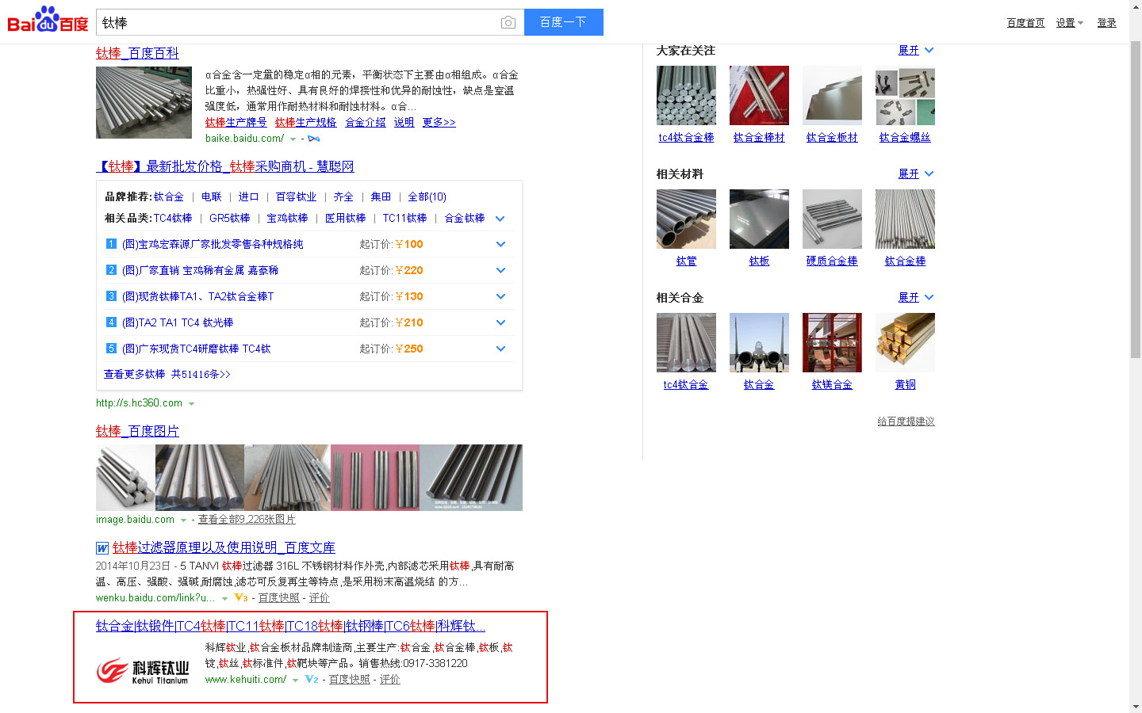This screenshot has width=1142, height=713.
Task: Open the 钛镁合金 link
Action: [x=832, y=385]
